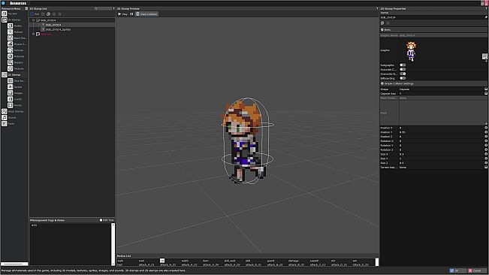489x275 pixels.
Task: Select the skill_wait motion
Action: pos(230,261)
